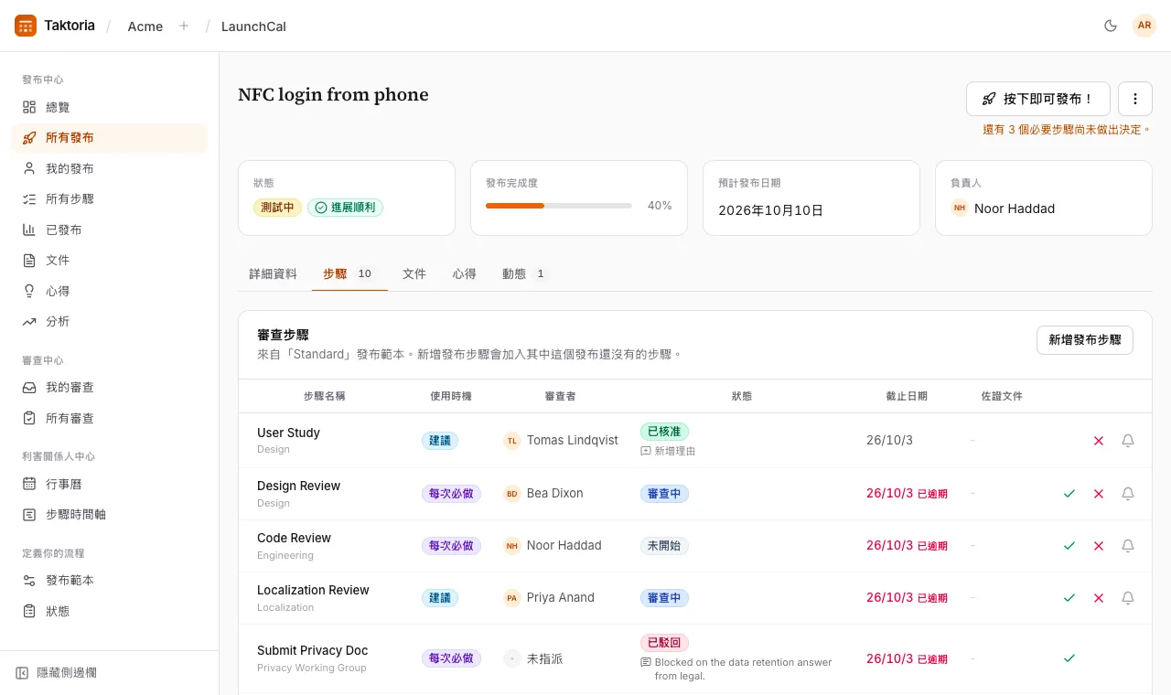
Task: Click the bell icon for Design Review
Action: (x=1128, y=494)
